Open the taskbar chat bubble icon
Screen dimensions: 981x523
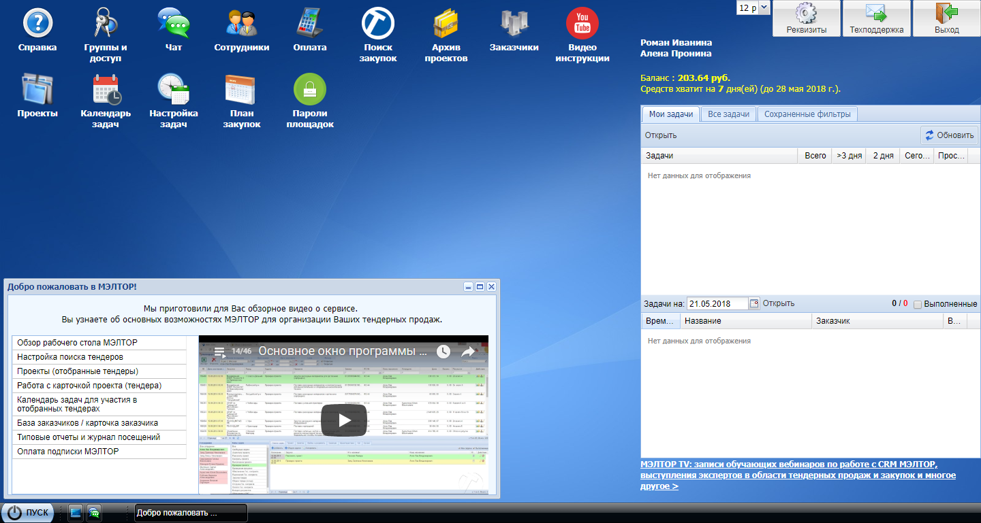(94, 513)
